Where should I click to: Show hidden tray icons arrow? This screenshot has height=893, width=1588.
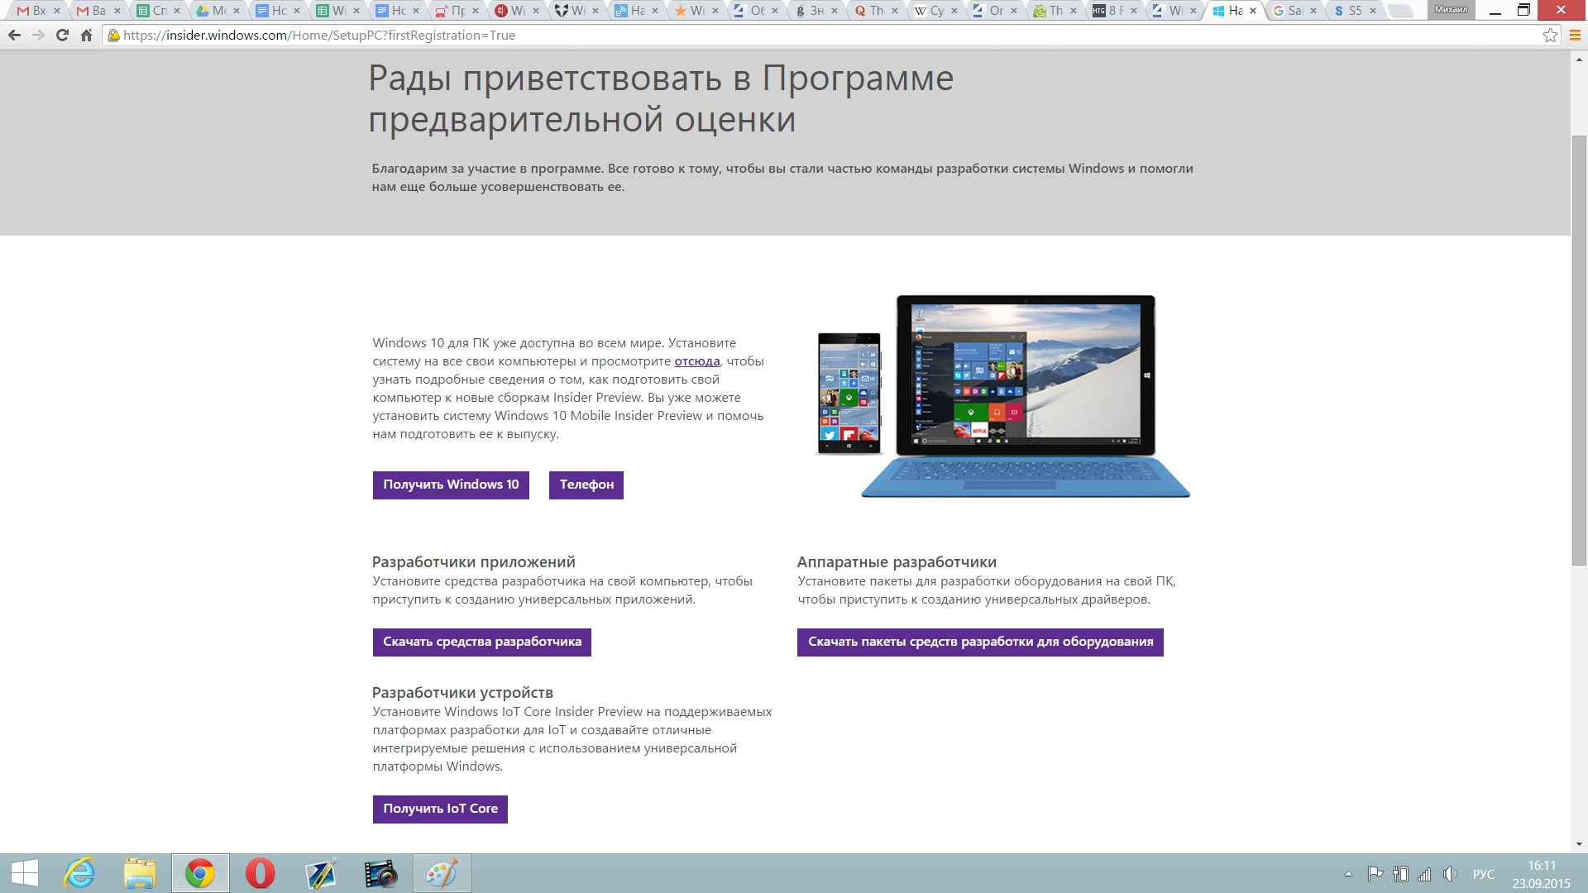pos(1348,874)
